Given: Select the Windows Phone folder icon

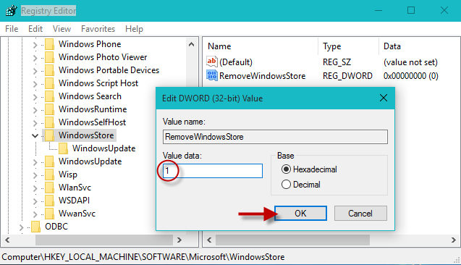Looking at the screenshot, I should click(x=49, y=44).
